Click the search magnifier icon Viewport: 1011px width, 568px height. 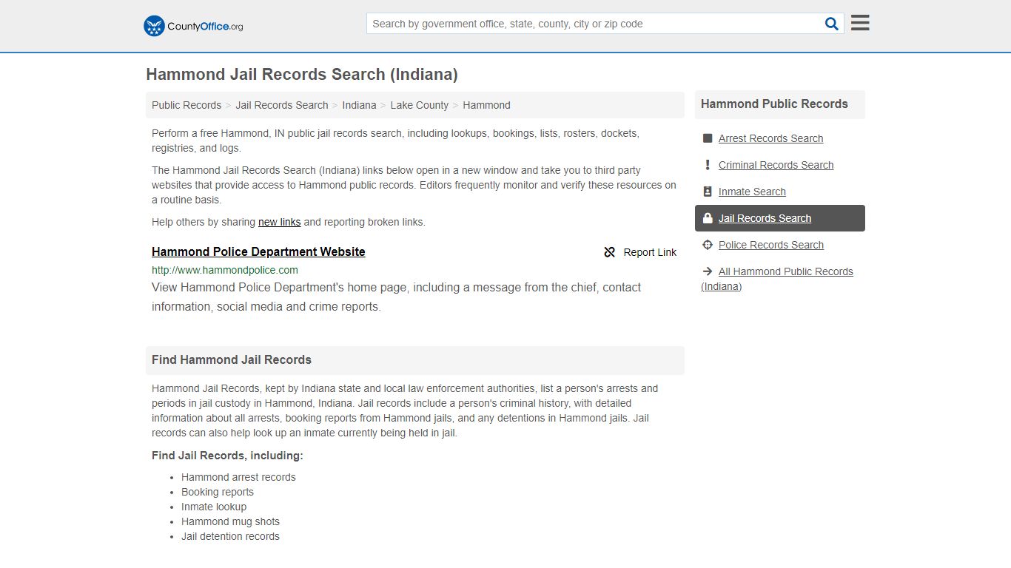tap(832, 24)
